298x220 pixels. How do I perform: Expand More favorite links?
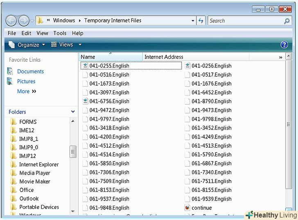coord(27,91)
